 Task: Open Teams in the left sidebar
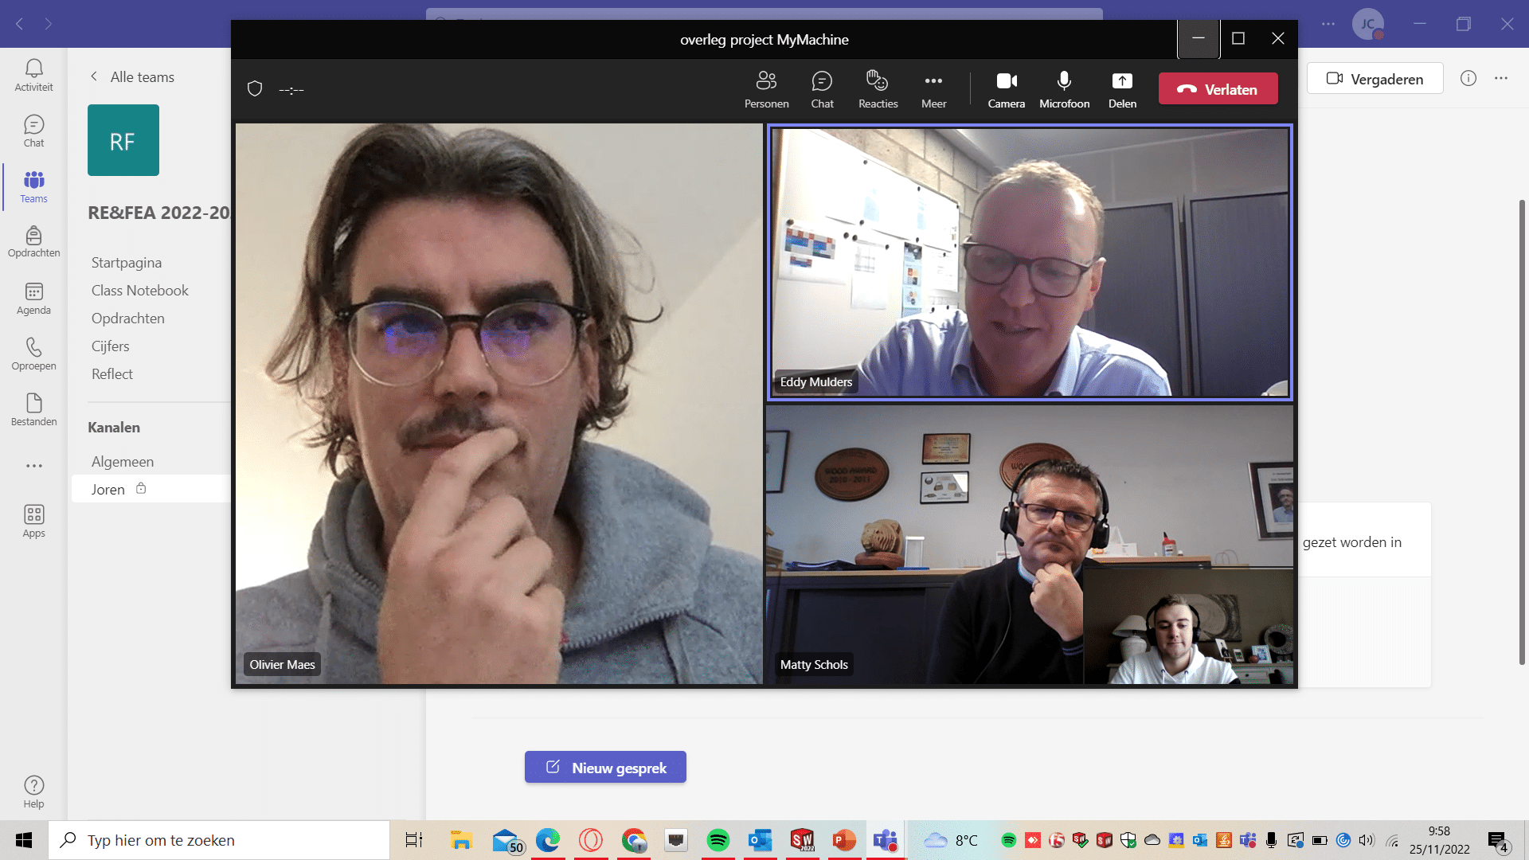pos(33,187)
